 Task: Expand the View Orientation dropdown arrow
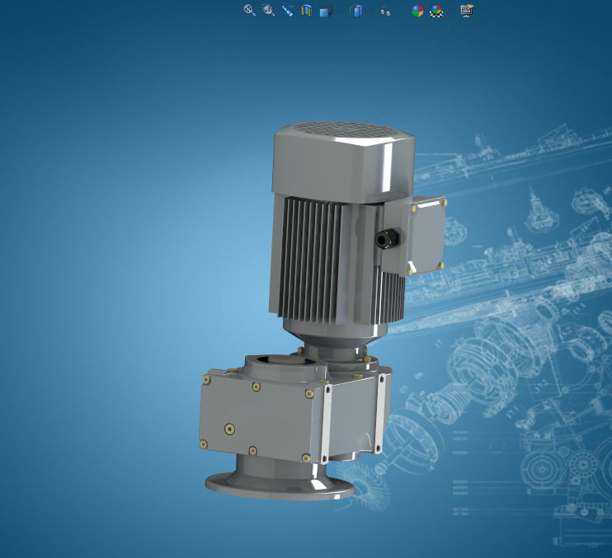tap(341, 12)
